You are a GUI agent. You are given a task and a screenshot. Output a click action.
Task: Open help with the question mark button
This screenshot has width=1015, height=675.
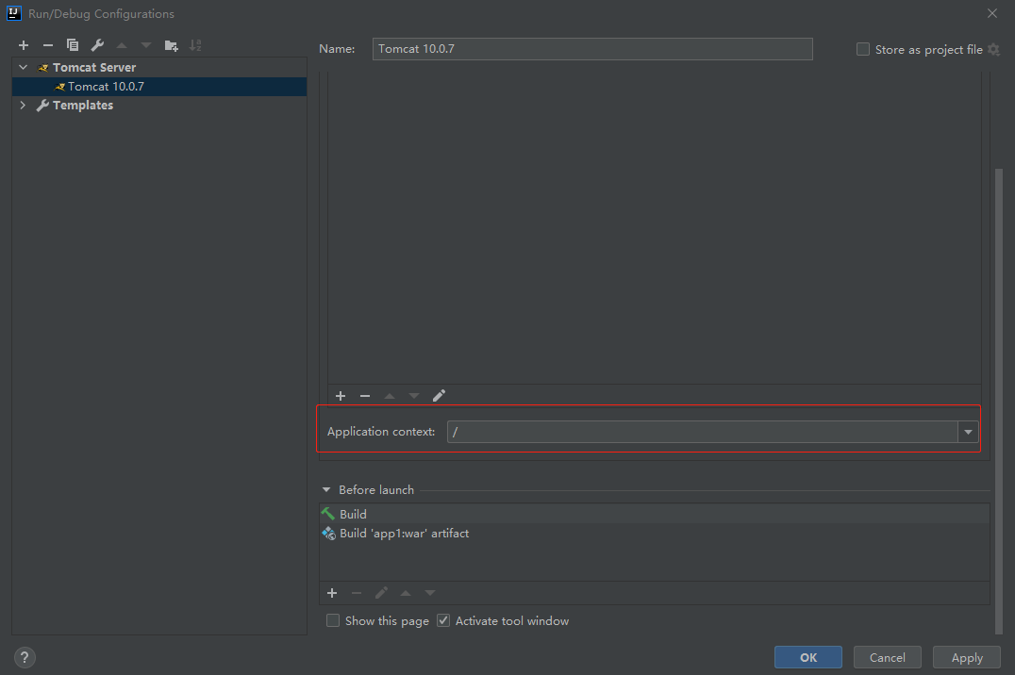[25, 657]
